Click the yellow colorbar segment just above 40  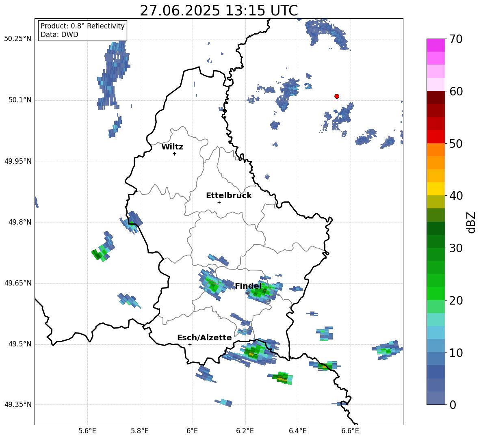435,189
